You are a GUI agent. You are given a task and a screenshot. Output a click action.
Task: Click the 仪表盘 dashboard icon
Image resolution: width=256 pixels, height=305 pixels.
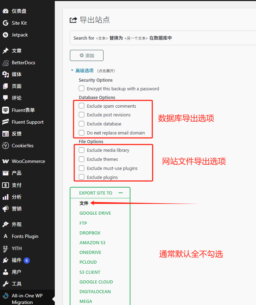6,11
